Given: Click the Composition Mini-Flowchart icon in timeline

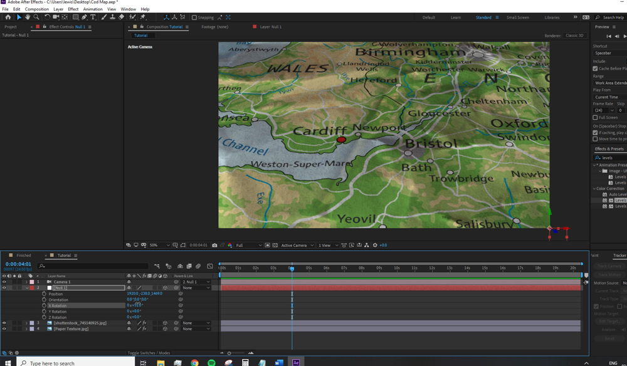Looking at the screenshot, I should click(x=157, y=266).
